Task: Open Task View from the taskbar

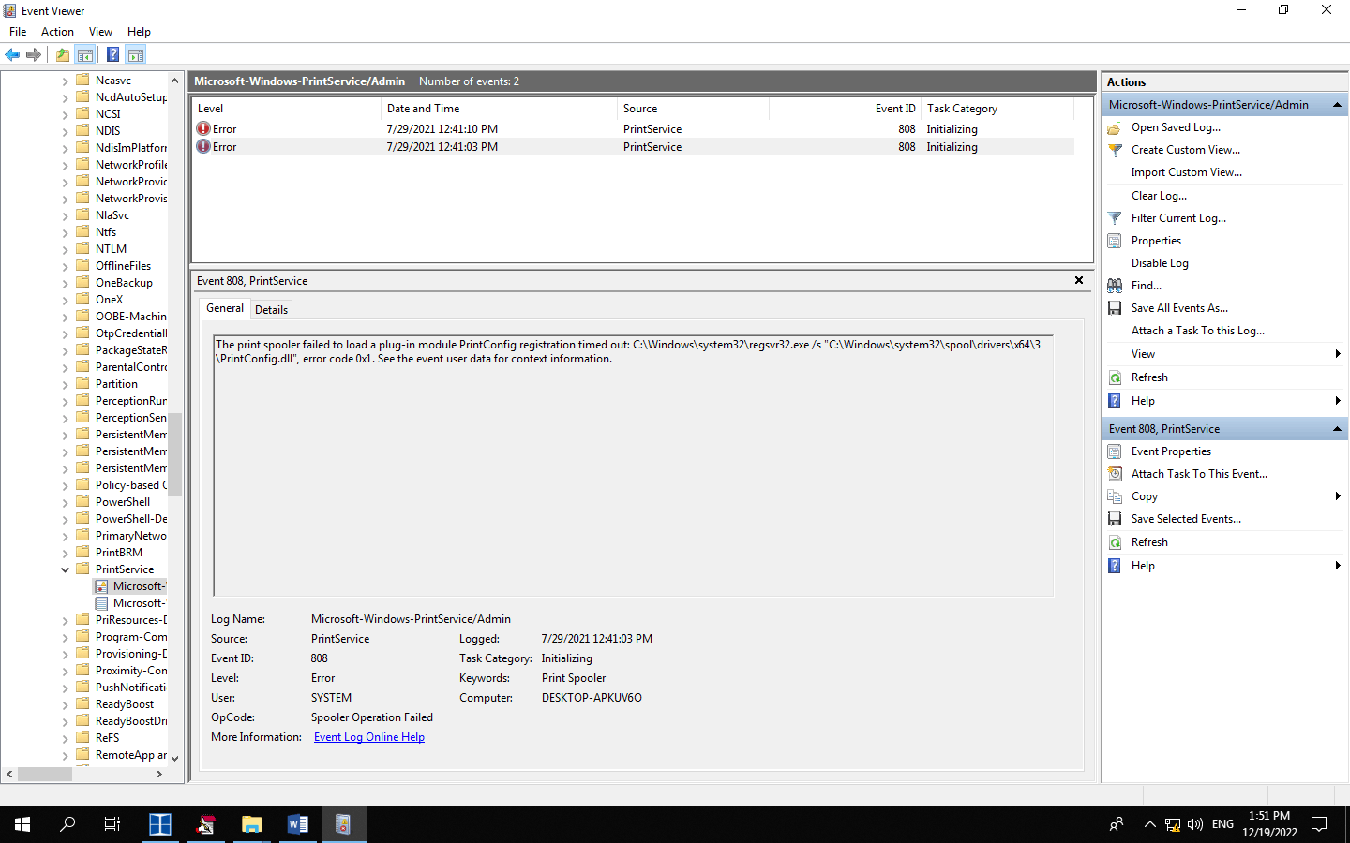Action: click(x=112, y=824)
